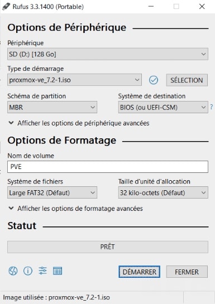Viewport: 215px width, 304px height.
Task: Click the PRÊT status progress bar
Action: point(108,247)
